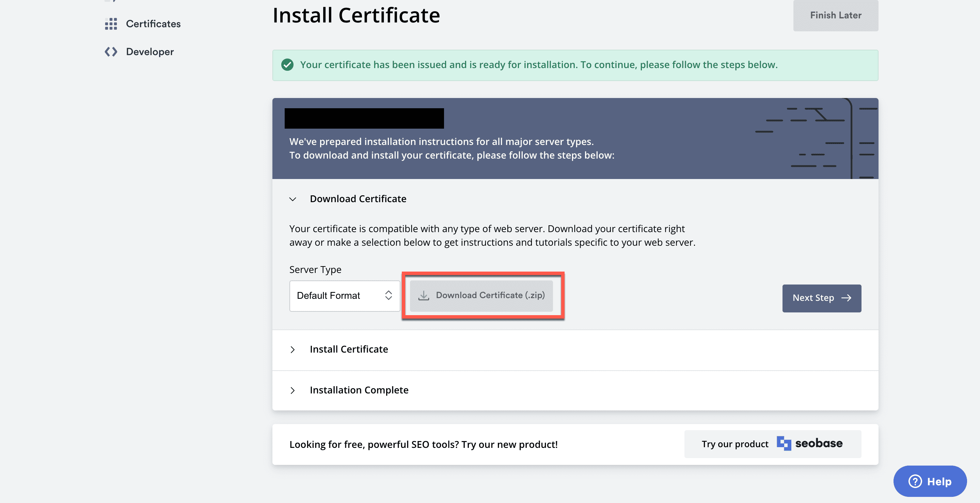The height and width of the screenshot is (503, 980).
Task: Expand the Installation Complete section chevron
Action: point(293,390)
